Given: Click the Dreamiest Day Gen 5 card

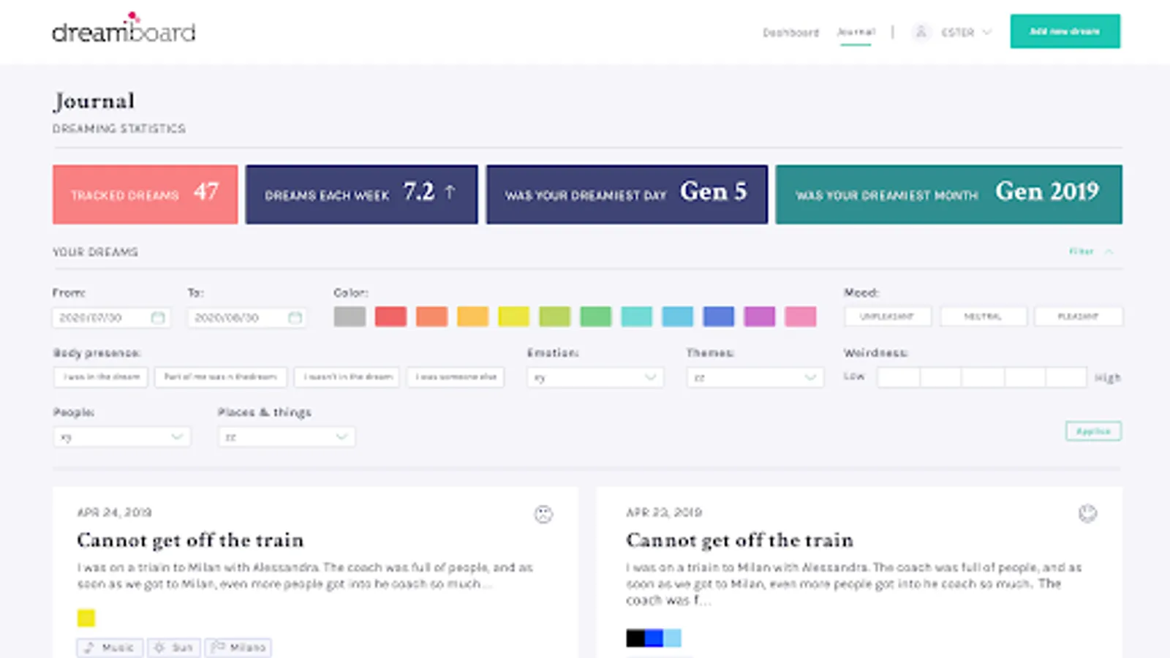Looking at the screenshot, I should click(x=627, y=194).
